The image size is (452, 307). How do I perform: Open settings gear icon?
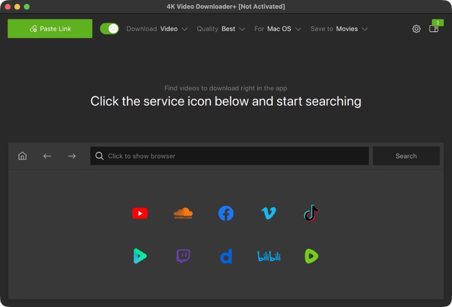[416, 29]
